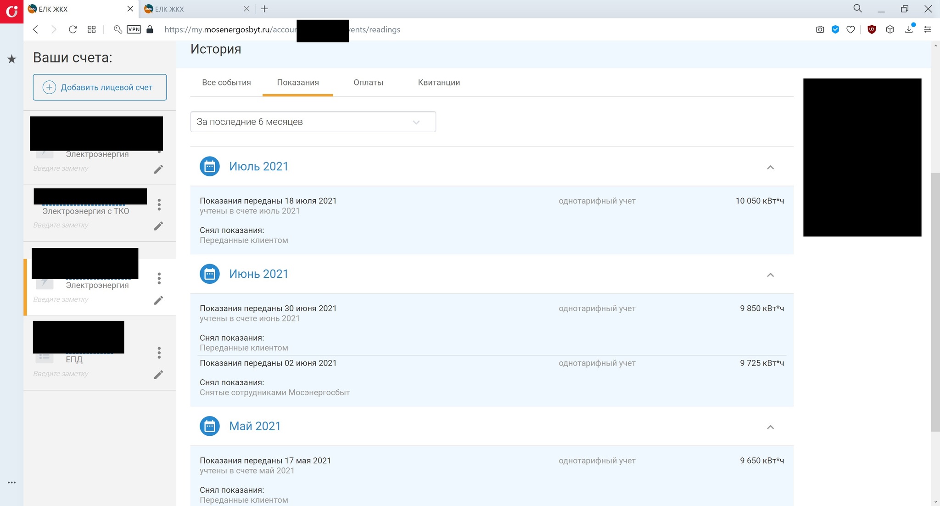940x506 pixels.
Task: Select the ЕПД account entry
Action: [74, 359]
